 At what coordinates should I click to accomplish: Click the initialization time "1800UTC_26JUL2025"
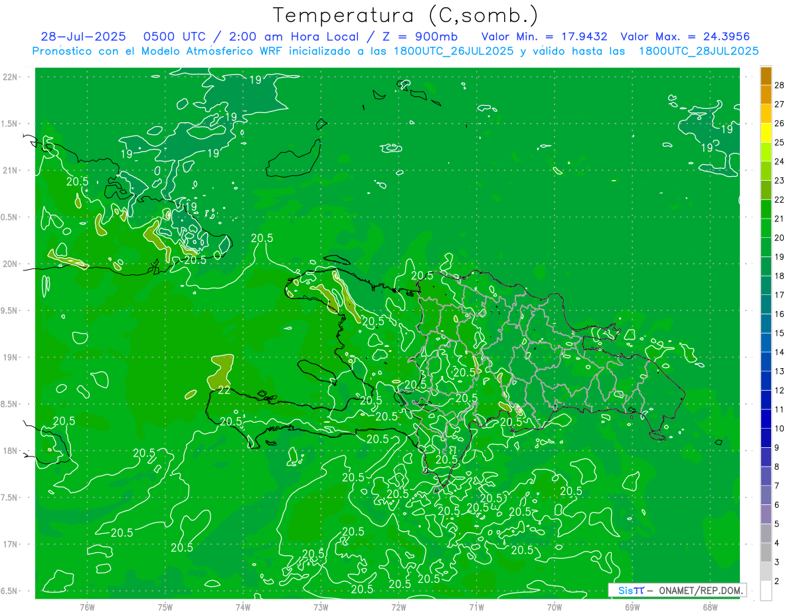(x=452, y=51)
